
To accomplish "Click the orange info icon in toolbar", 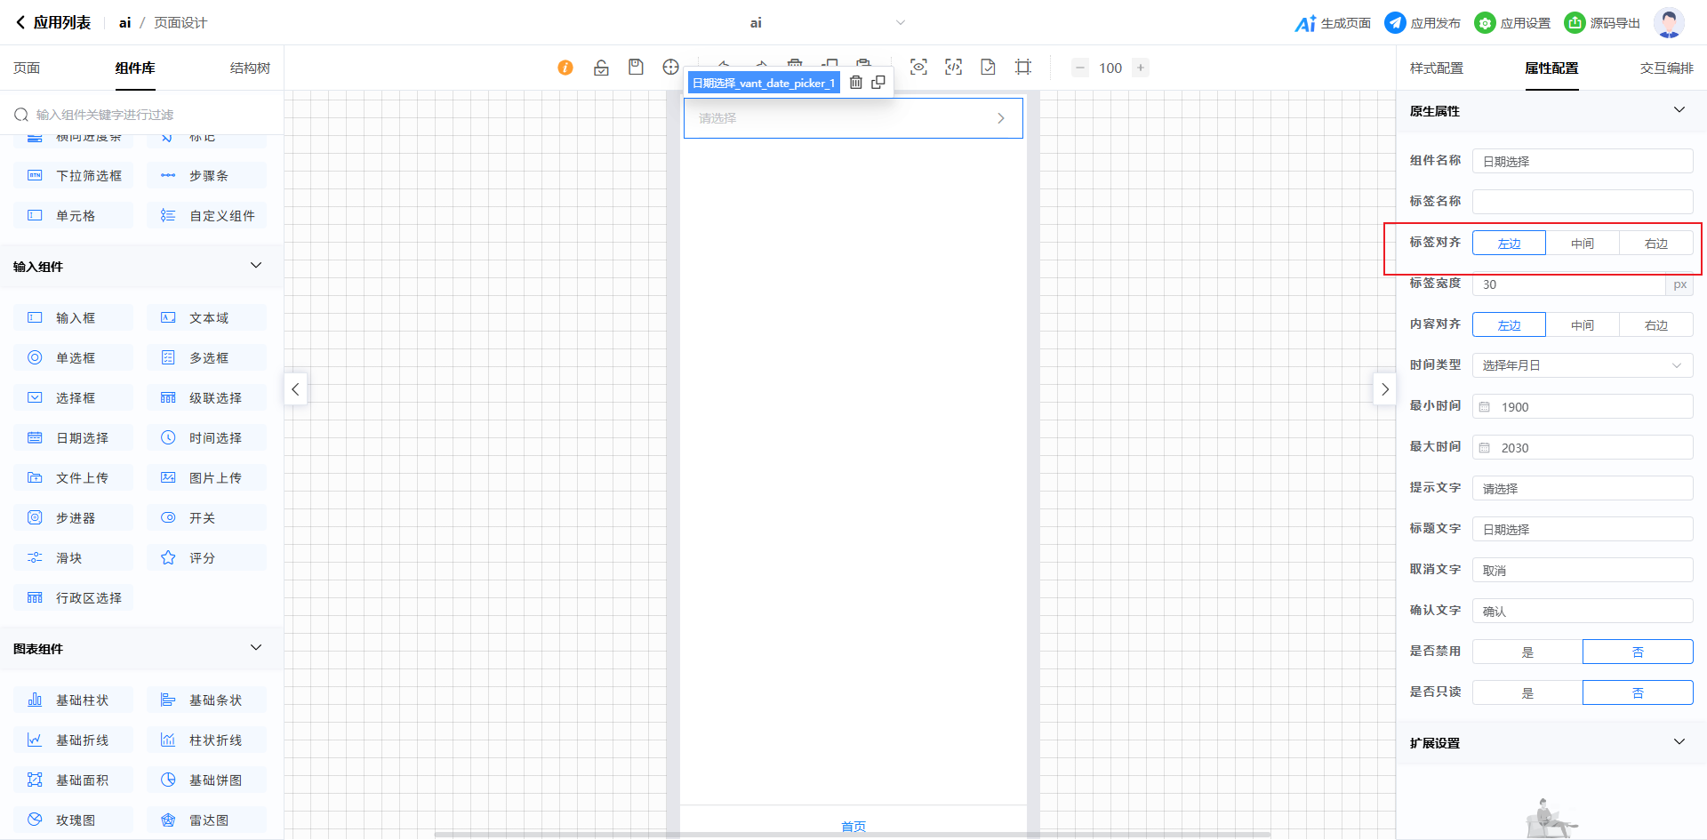I will click(x=565, y=68).
